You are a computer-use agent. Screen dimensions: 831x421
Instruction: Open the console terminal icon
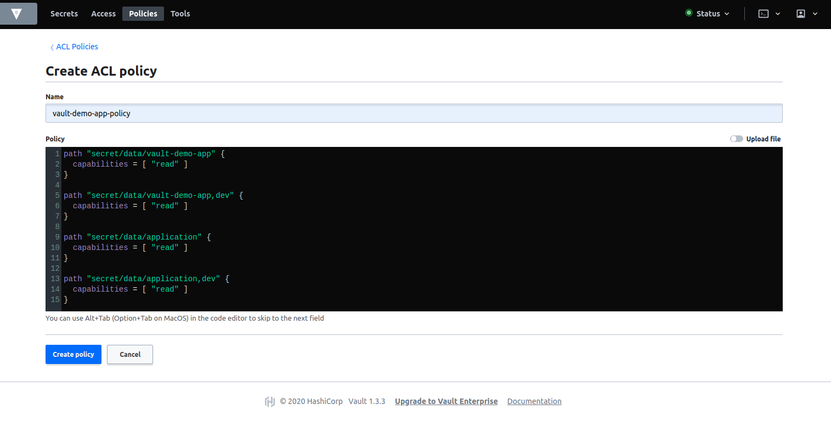pos(764,14)
